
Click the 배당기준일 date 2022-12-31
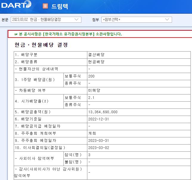pos(98,119)
